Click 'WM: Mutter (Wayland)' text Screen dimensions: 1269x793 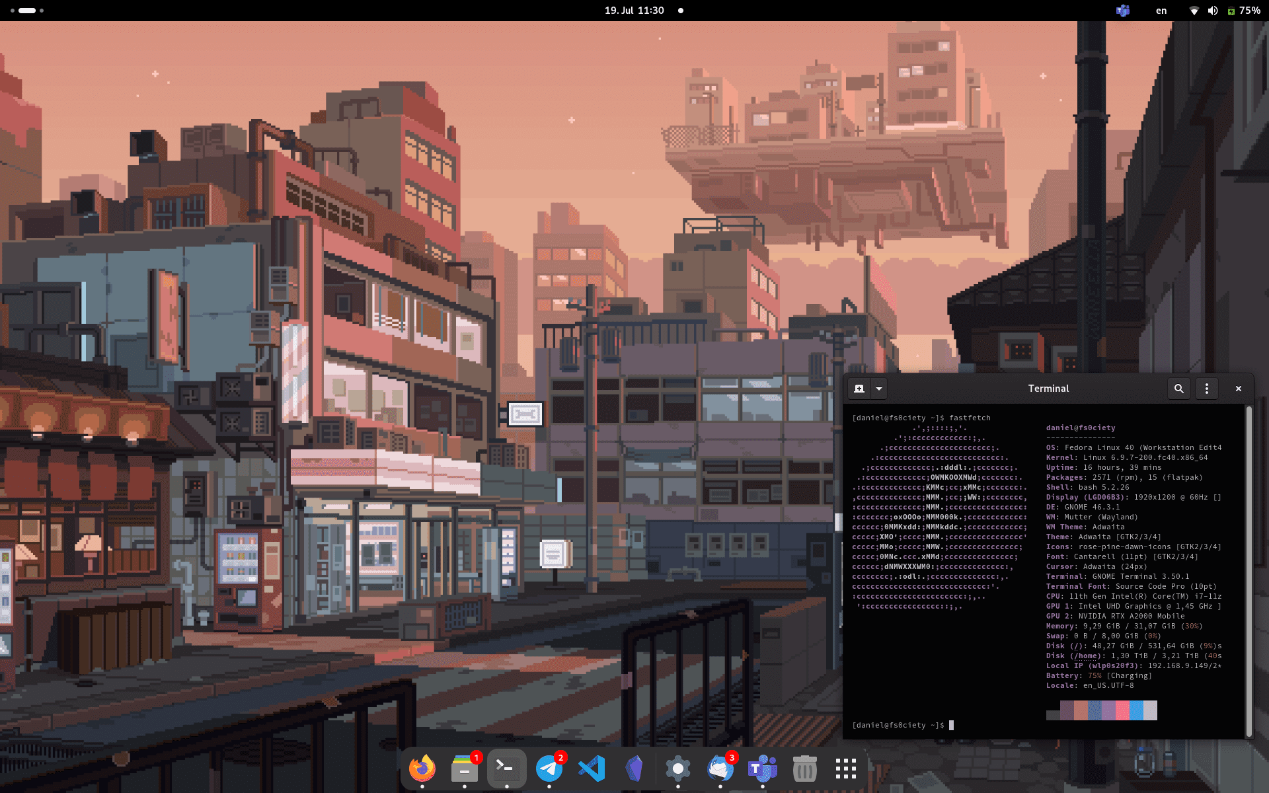tap(1092, 517)
